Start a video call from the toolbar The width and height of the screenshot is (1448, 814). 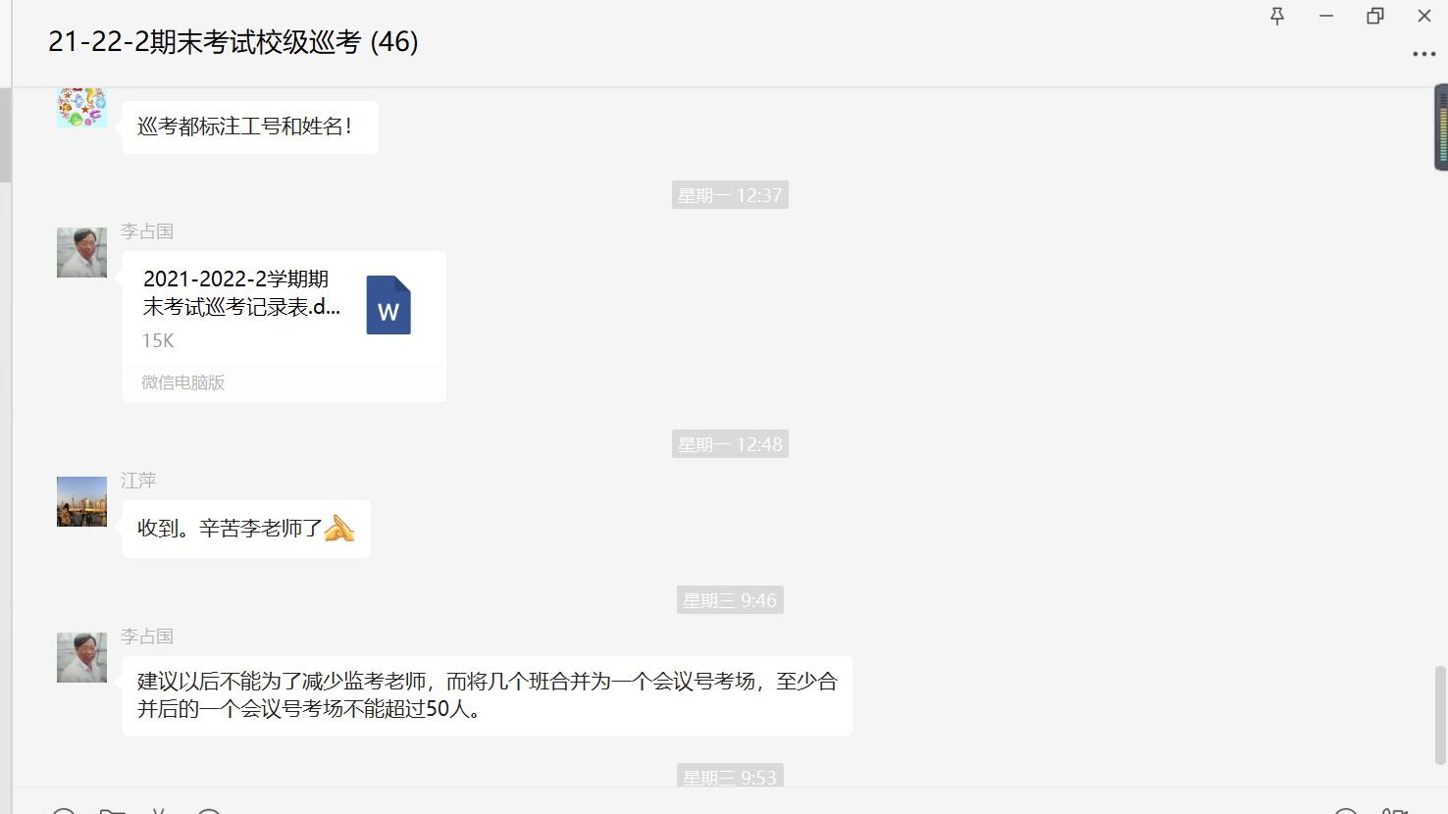1395,810
